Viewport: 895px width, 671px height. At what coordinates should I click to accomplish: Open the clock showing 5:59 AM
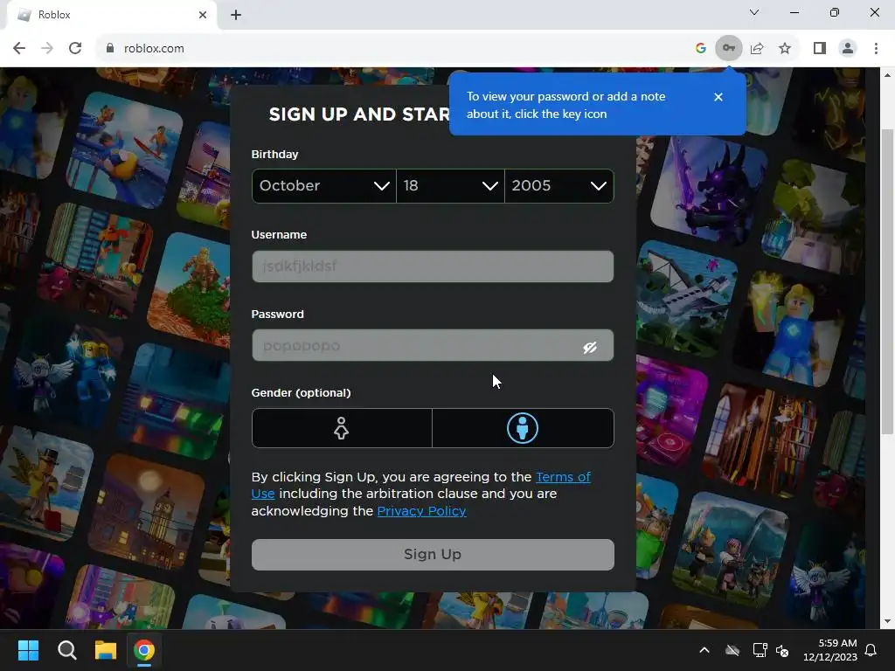(x=830, y=650)
